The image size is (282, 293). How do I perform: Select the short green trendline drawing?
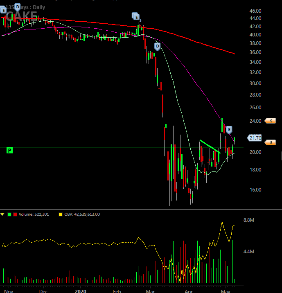click(210, 146)
